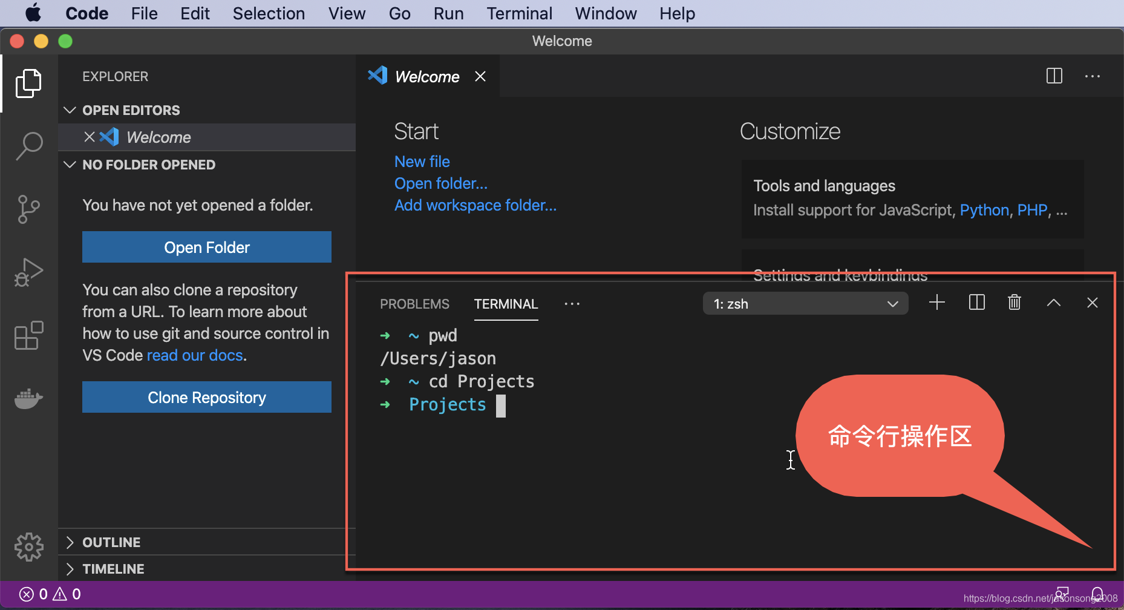The height and width of the screenshot is (610, 1124).
Task: Open the Selection menu
Action: (269, 13)
